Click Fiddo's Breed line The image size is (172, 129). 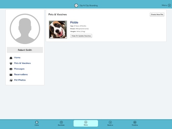click(79, 29)
